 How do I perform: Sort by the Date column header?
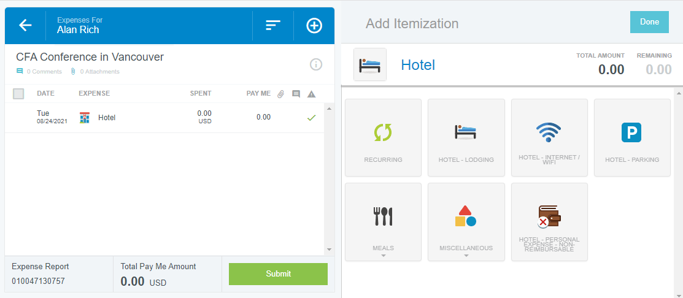pyautogui.click(x=45, y=94)
